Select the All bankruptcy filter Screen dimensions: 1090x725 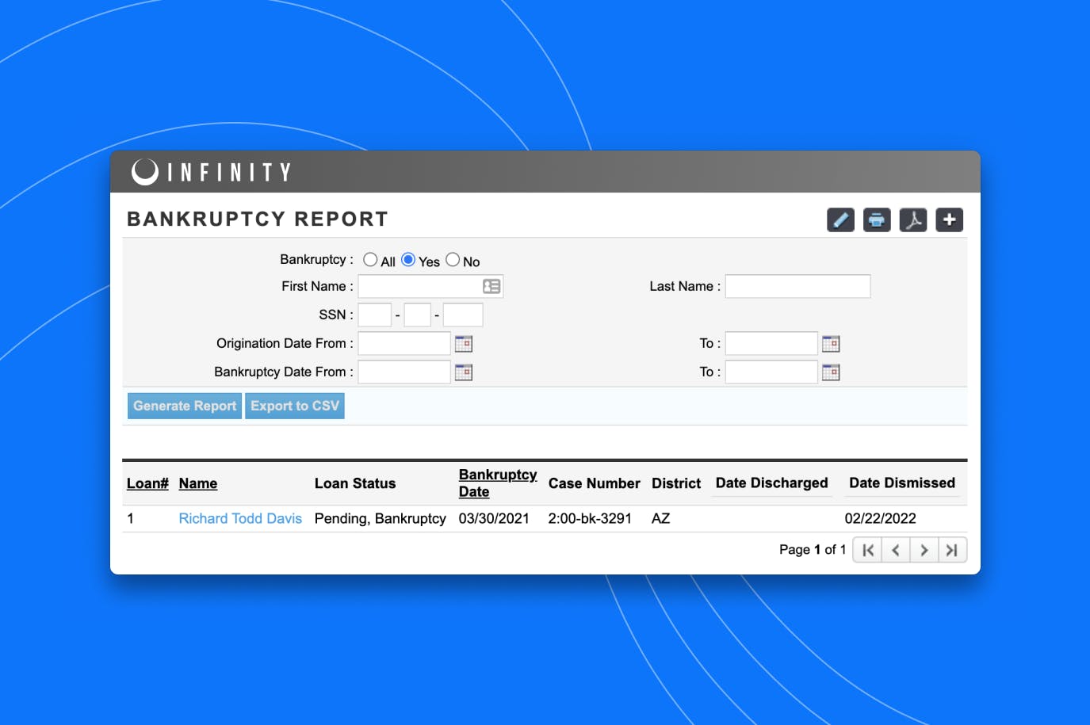(369, 259)
